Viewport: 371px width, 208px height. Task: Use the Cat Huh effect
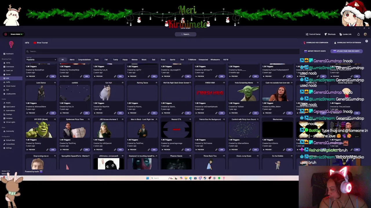[120, 113]
